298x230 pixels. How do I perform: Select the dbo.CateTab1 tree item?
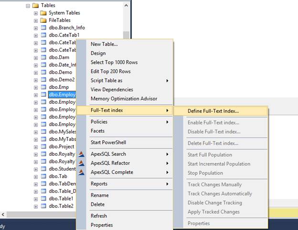(64, 35)
